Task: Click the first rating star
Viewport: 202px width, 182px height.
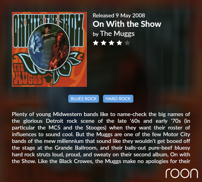Action: pyautogui.click(x=95, y=43)
